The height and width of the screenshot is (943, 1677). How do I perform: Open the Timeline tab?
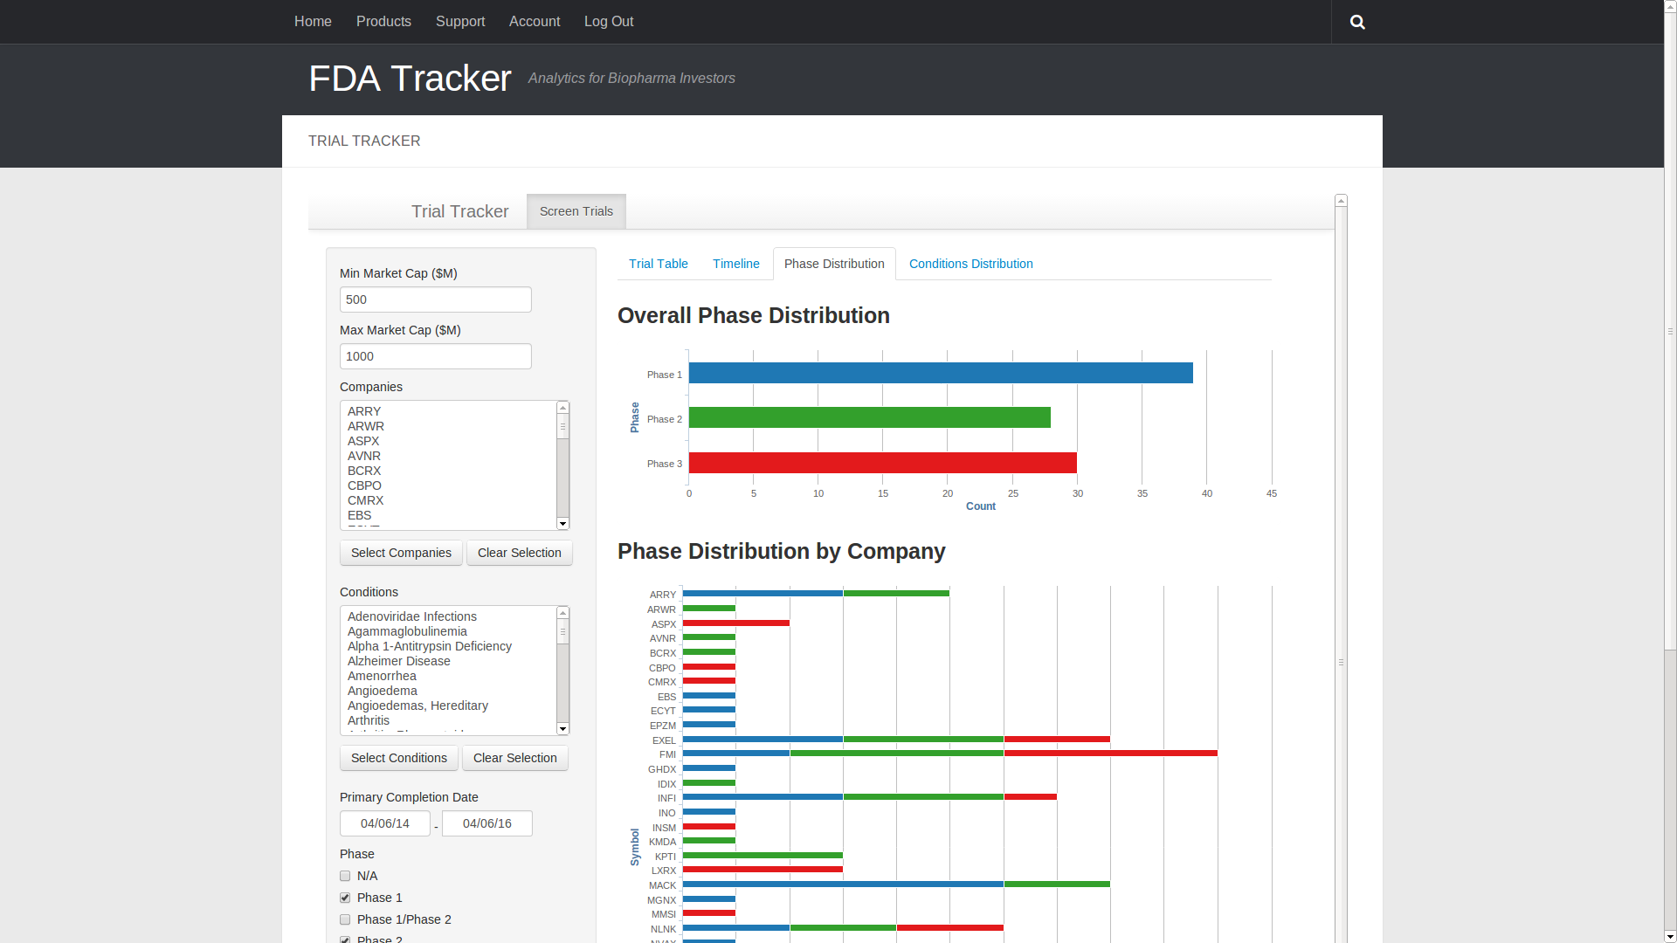coord(735,264)
